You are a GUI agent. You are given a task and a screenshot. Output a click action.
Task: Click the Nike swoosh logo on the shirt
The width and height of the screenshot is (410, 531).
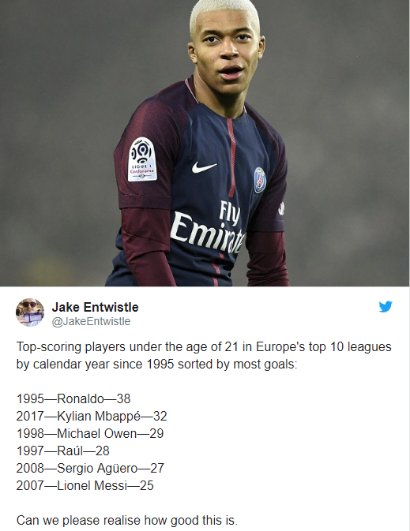tap(204, 167)
